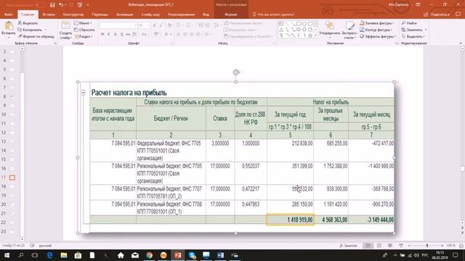465x261 pixels.
Task: Start Slide Show from status bar icon
Action: [x=401, y=246]
